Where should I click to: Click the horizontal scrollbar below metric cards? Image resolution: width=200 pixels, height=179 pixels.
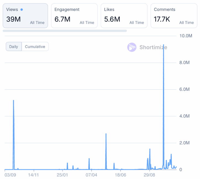tap(65, 31)
